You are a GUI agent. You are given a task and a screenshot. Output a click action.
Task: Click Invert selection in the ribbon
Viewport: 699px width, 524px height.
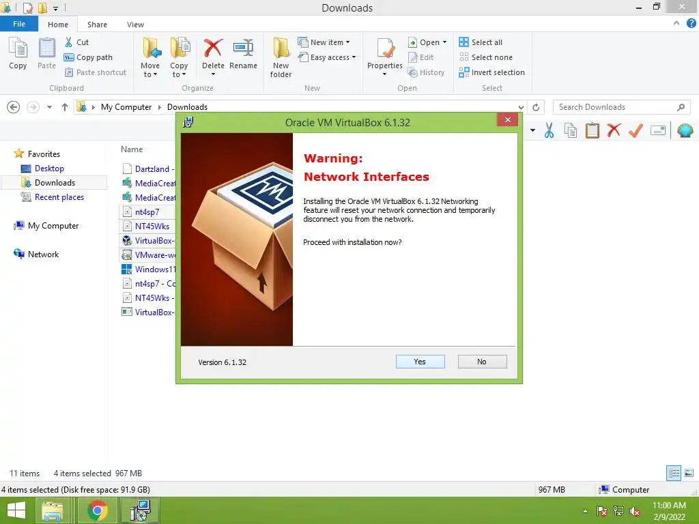pos(491,72)
